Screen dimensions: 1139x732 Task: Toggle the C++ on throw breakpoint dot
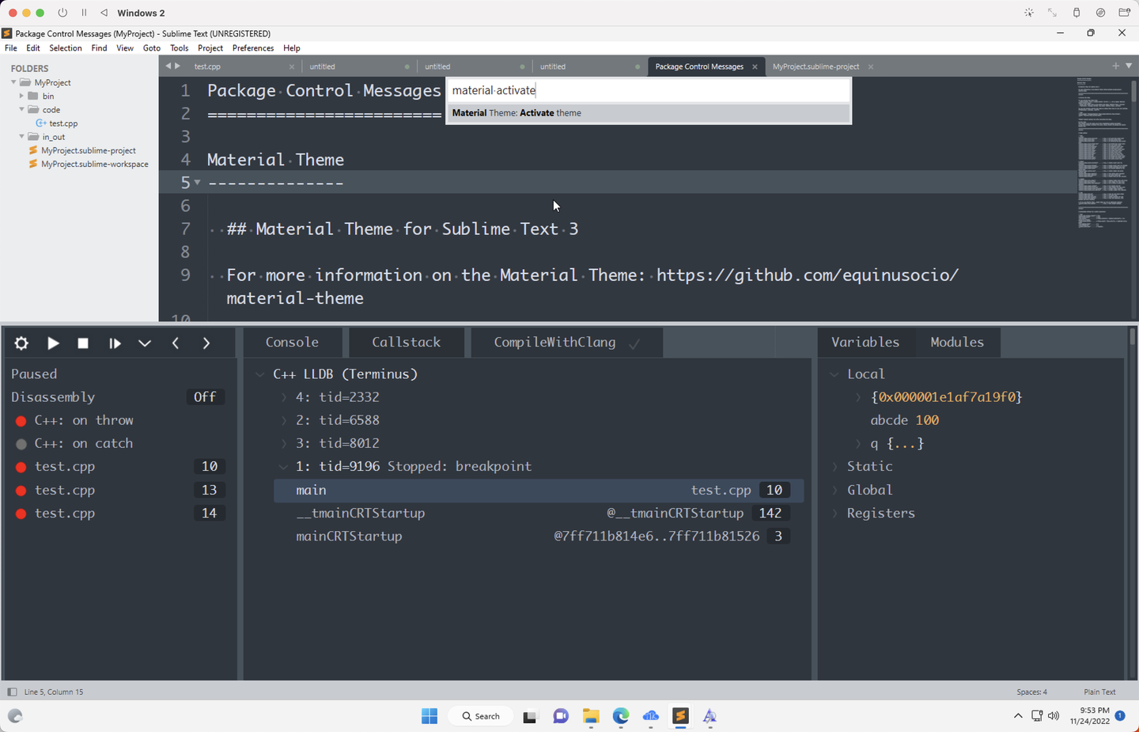tap(21, 421)
